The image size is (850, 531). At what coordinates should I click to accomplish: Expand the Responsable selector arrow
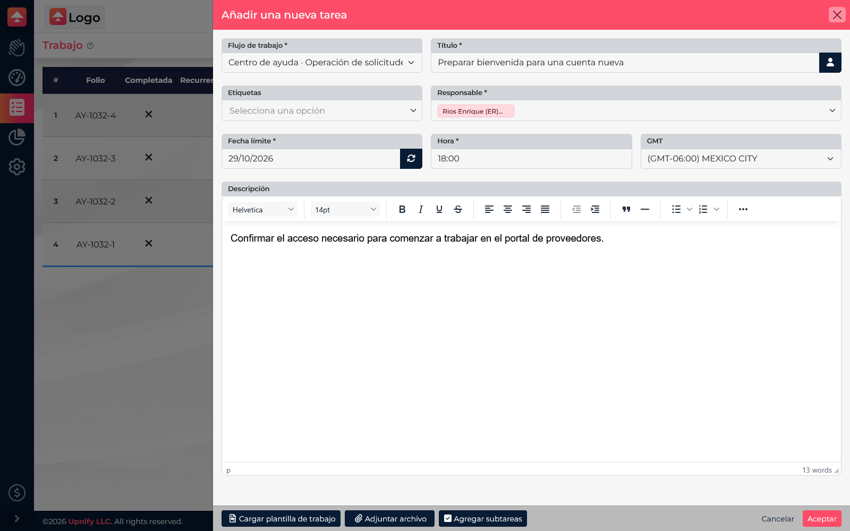832,110
